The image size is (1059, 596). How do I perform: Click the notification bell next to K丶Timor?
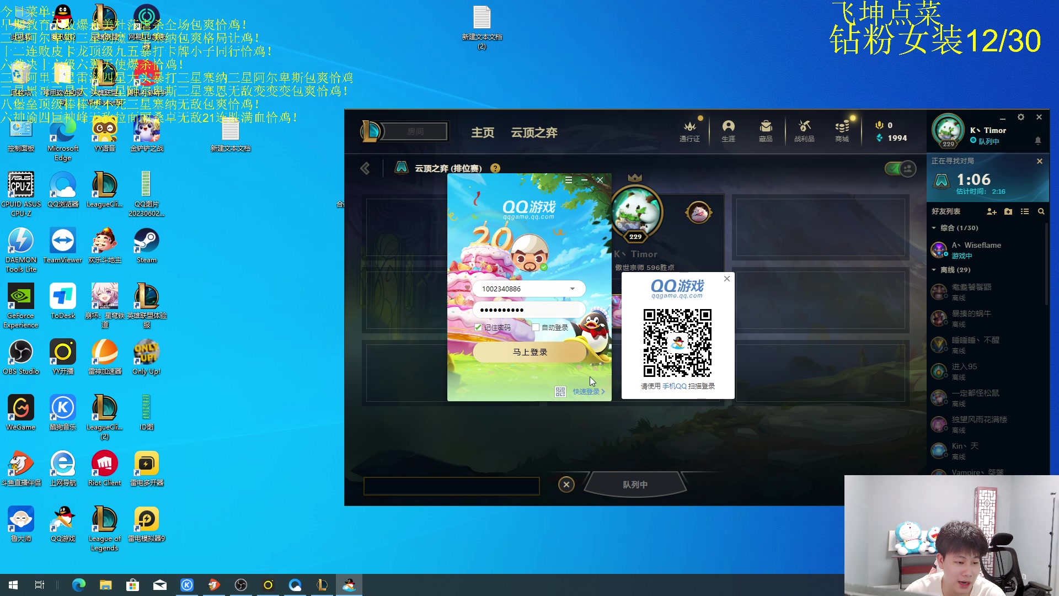[1039, 141]
